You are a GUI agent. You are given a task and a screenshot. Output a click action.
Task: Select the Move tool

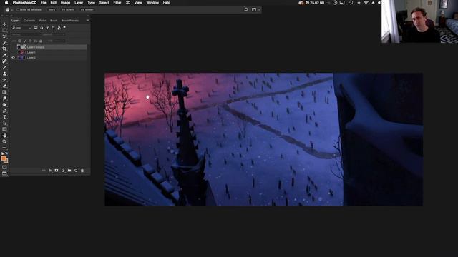[4, 24]
